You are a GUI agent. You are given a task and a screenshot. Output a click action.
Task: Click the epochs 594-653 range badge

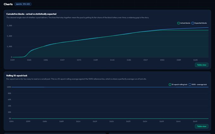pyautogui.click(x=23, y=4)
